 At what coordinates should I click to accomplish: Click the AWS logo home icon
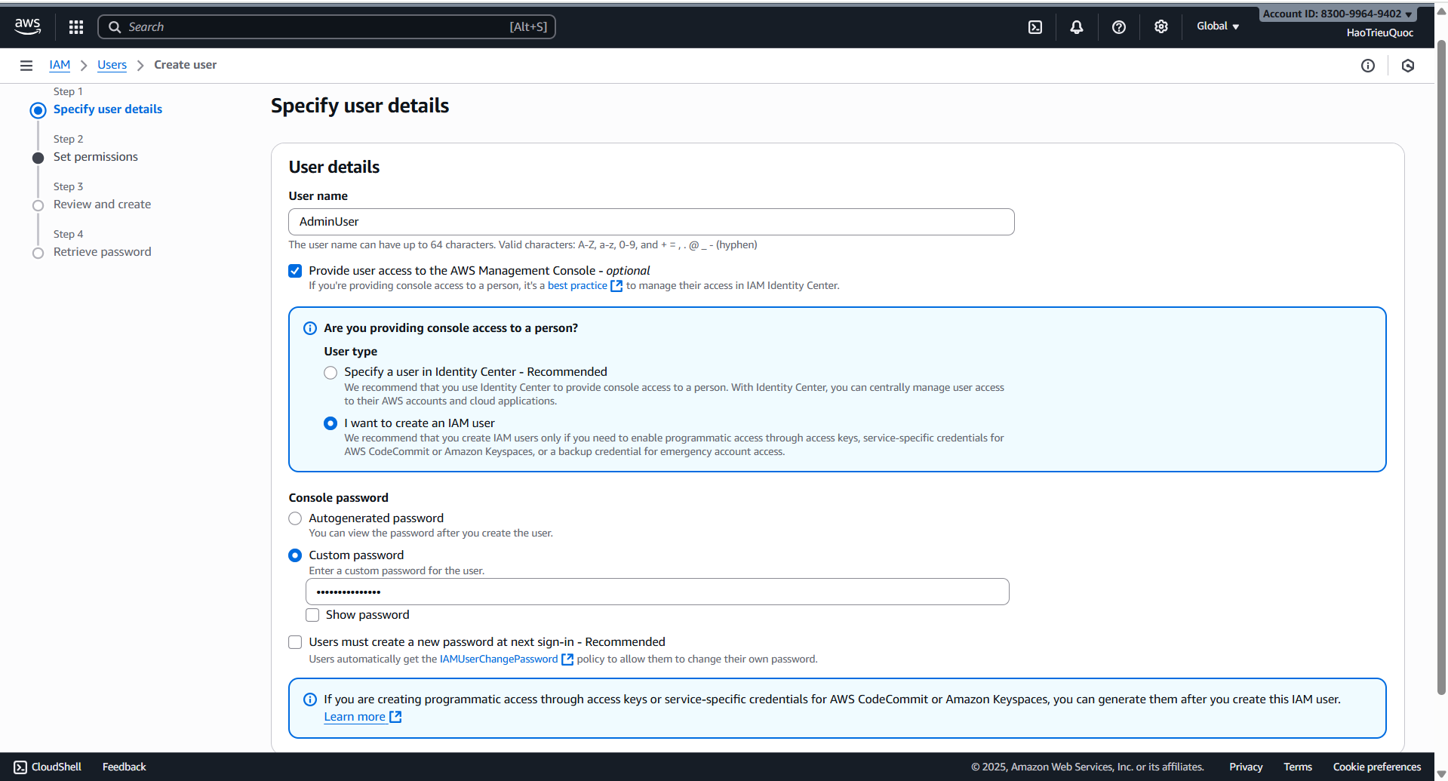[28, 26]
